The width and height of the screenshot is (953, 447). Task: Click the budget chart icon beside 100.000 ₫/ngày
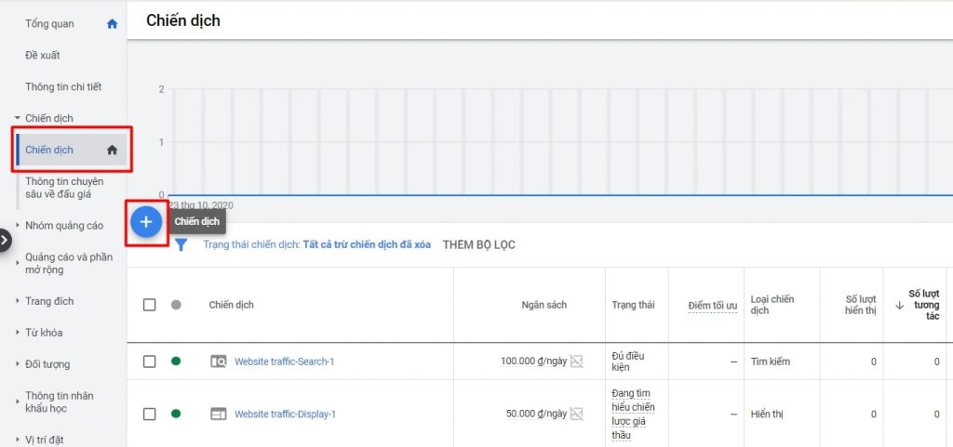(x=577, y=362)
